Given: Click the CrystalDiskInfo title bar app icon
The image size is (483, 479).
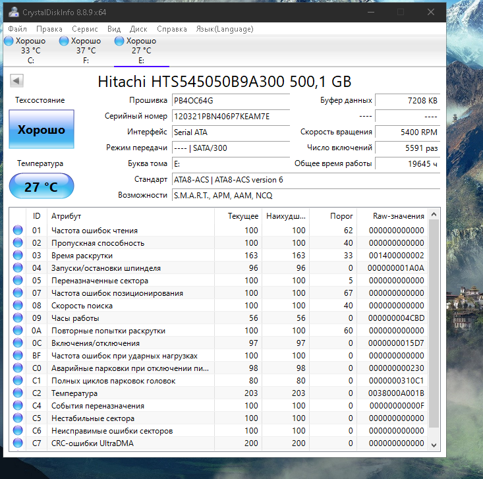Looking at the screenshot, I should tap(14, 12).
